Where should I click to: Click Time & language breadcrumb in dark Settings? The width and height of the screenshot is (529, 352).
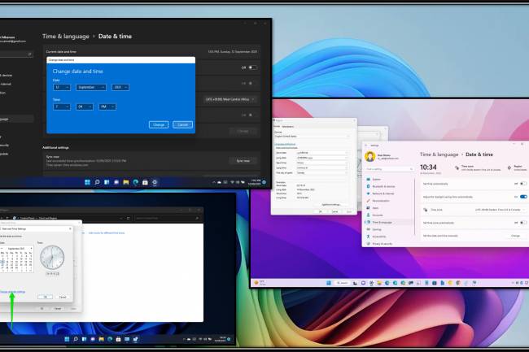coord(66,37)
